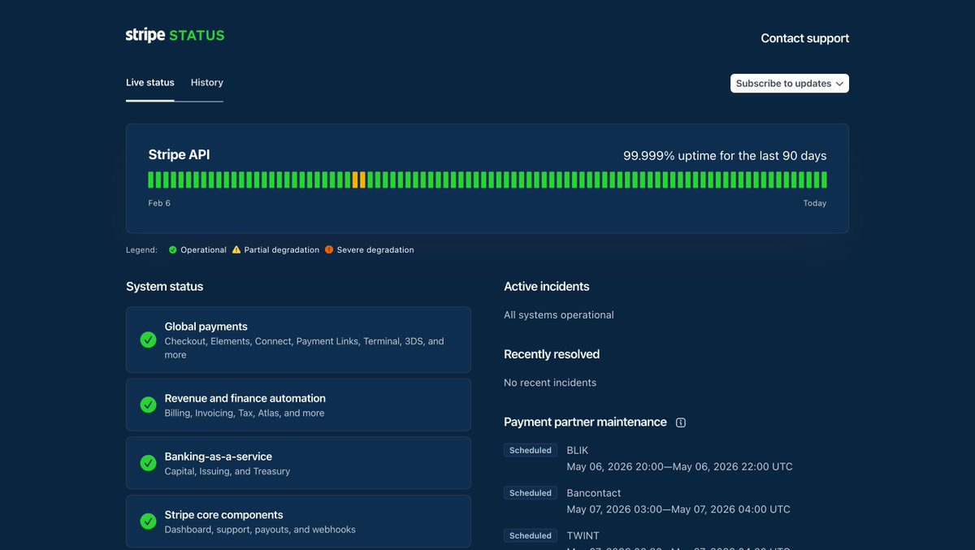Expand the Banking-as-a-service card

tap(298, 463)
